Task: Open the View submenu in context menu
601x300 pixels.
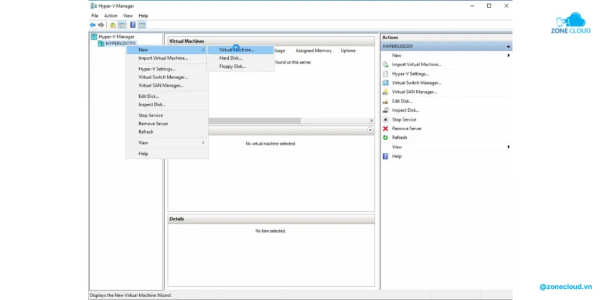Action: click(x=167, y=143)
